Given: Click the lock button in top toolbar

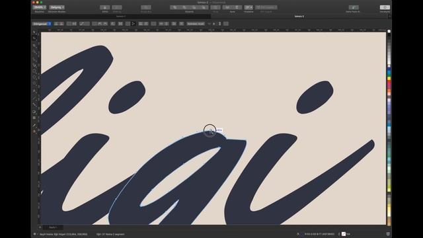Looking at the screenshot, I should tap(104, 7).
